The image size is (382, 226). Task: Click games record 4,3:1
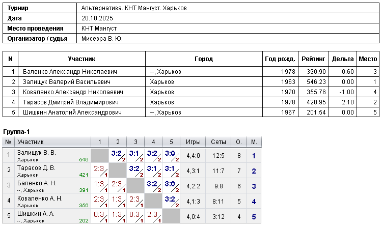coord(193,171)
